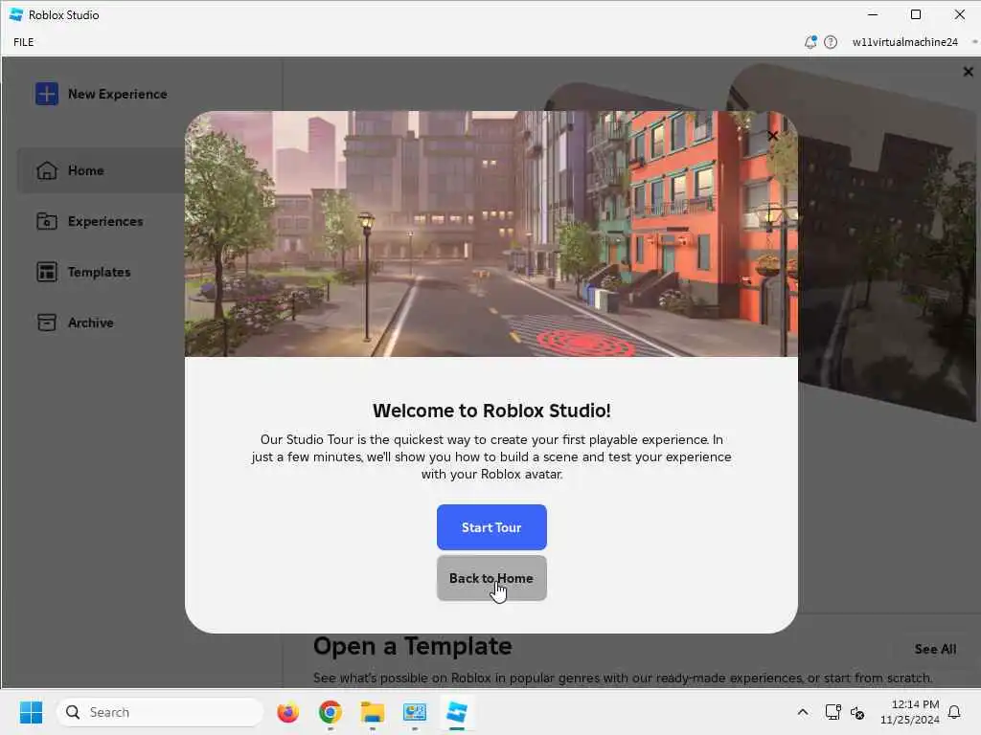Click the taskbar Search field
The image size is (981, 735).
point(160,712)
